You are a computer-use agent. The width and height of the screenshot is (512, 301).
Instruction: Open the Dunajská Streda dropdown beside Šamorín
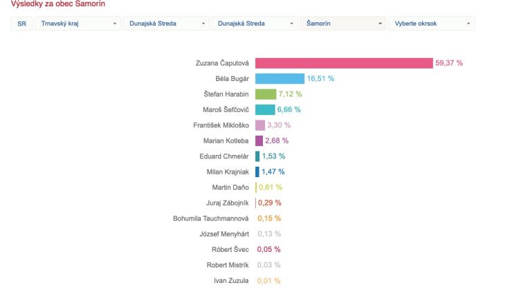(x=255, y=24)
